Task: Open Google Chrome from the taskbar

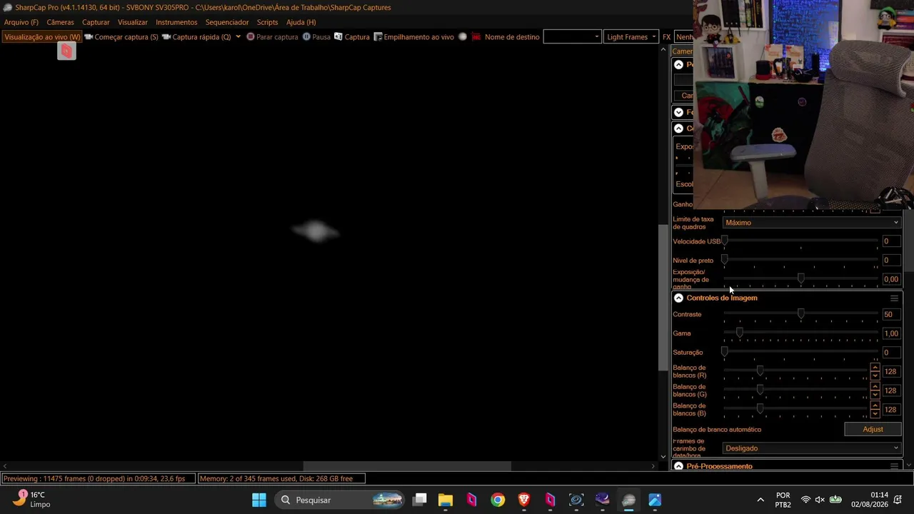Action: [498, 500]
